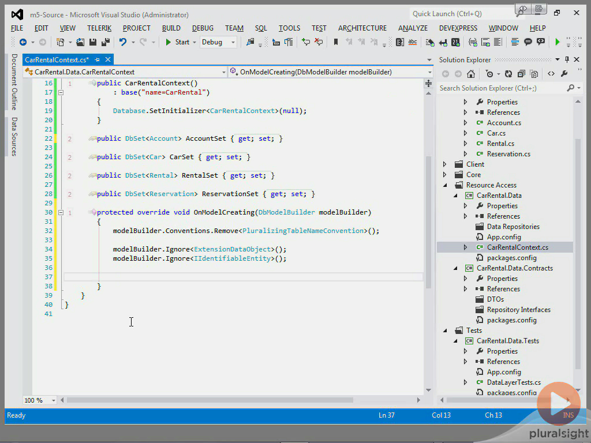Collapse OnModelCreating outlining at line 30
Image resolution: width=591 pixels, height=443 pixels.
tap(61, 212)
